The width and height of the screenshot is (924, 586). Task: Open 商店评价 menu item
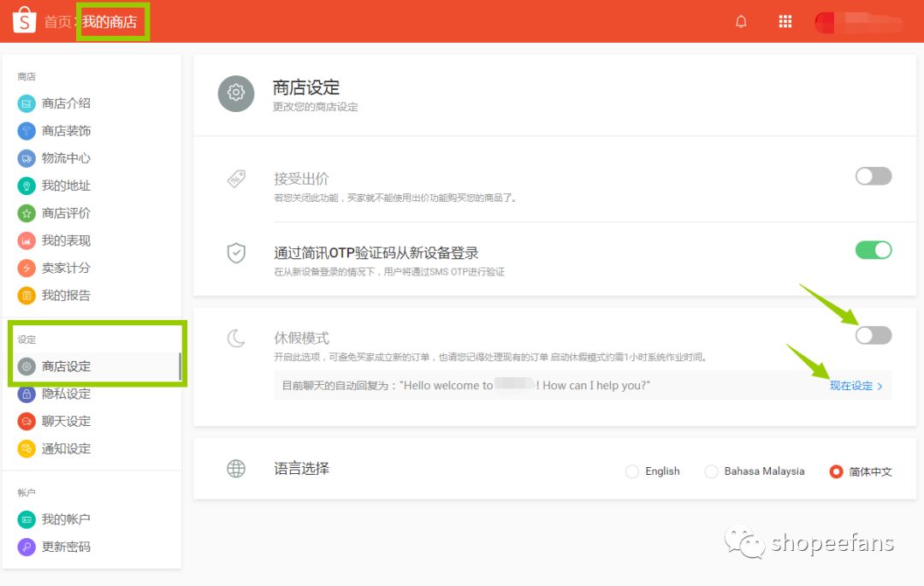(x=66, y=213)
